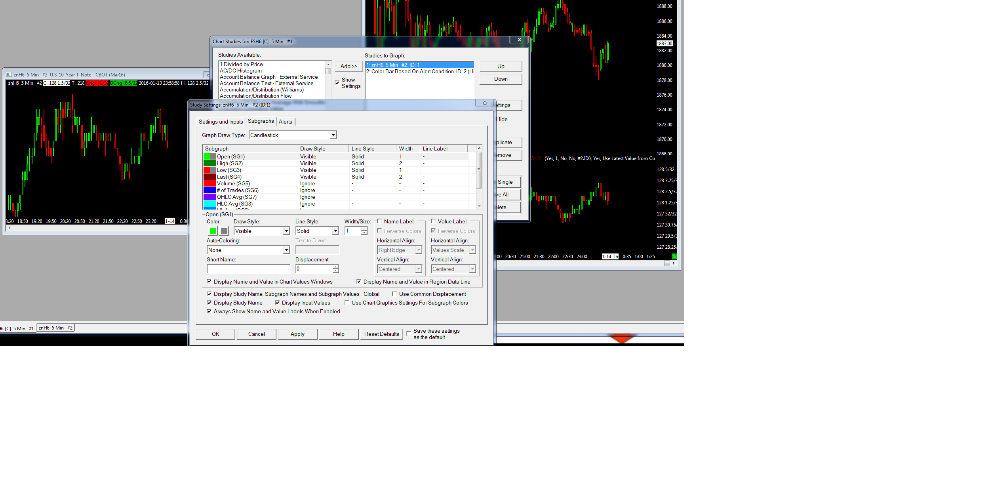The image size is (994, 501).
Task: Expand the Auto-Coloring dropdown
Action: [x=286, y=250]
